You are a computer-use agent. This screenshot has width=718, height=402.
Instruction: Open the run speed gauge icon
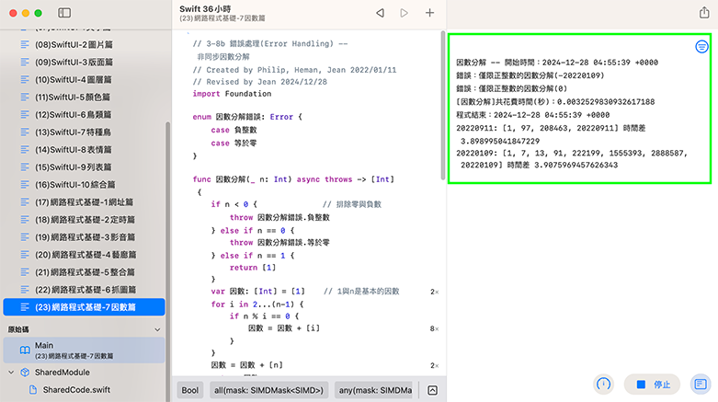coord(604,384)
